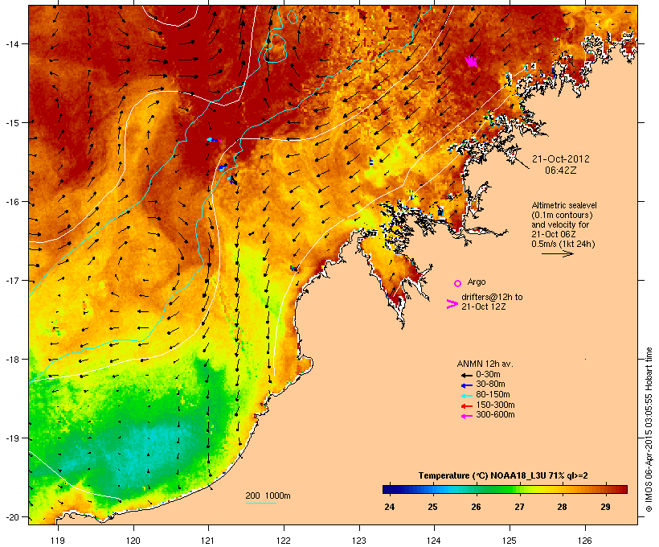This screenshot has height=547, width=659.
Task: Click the text 21-Oct 06Z
Action: pos(554,234)
